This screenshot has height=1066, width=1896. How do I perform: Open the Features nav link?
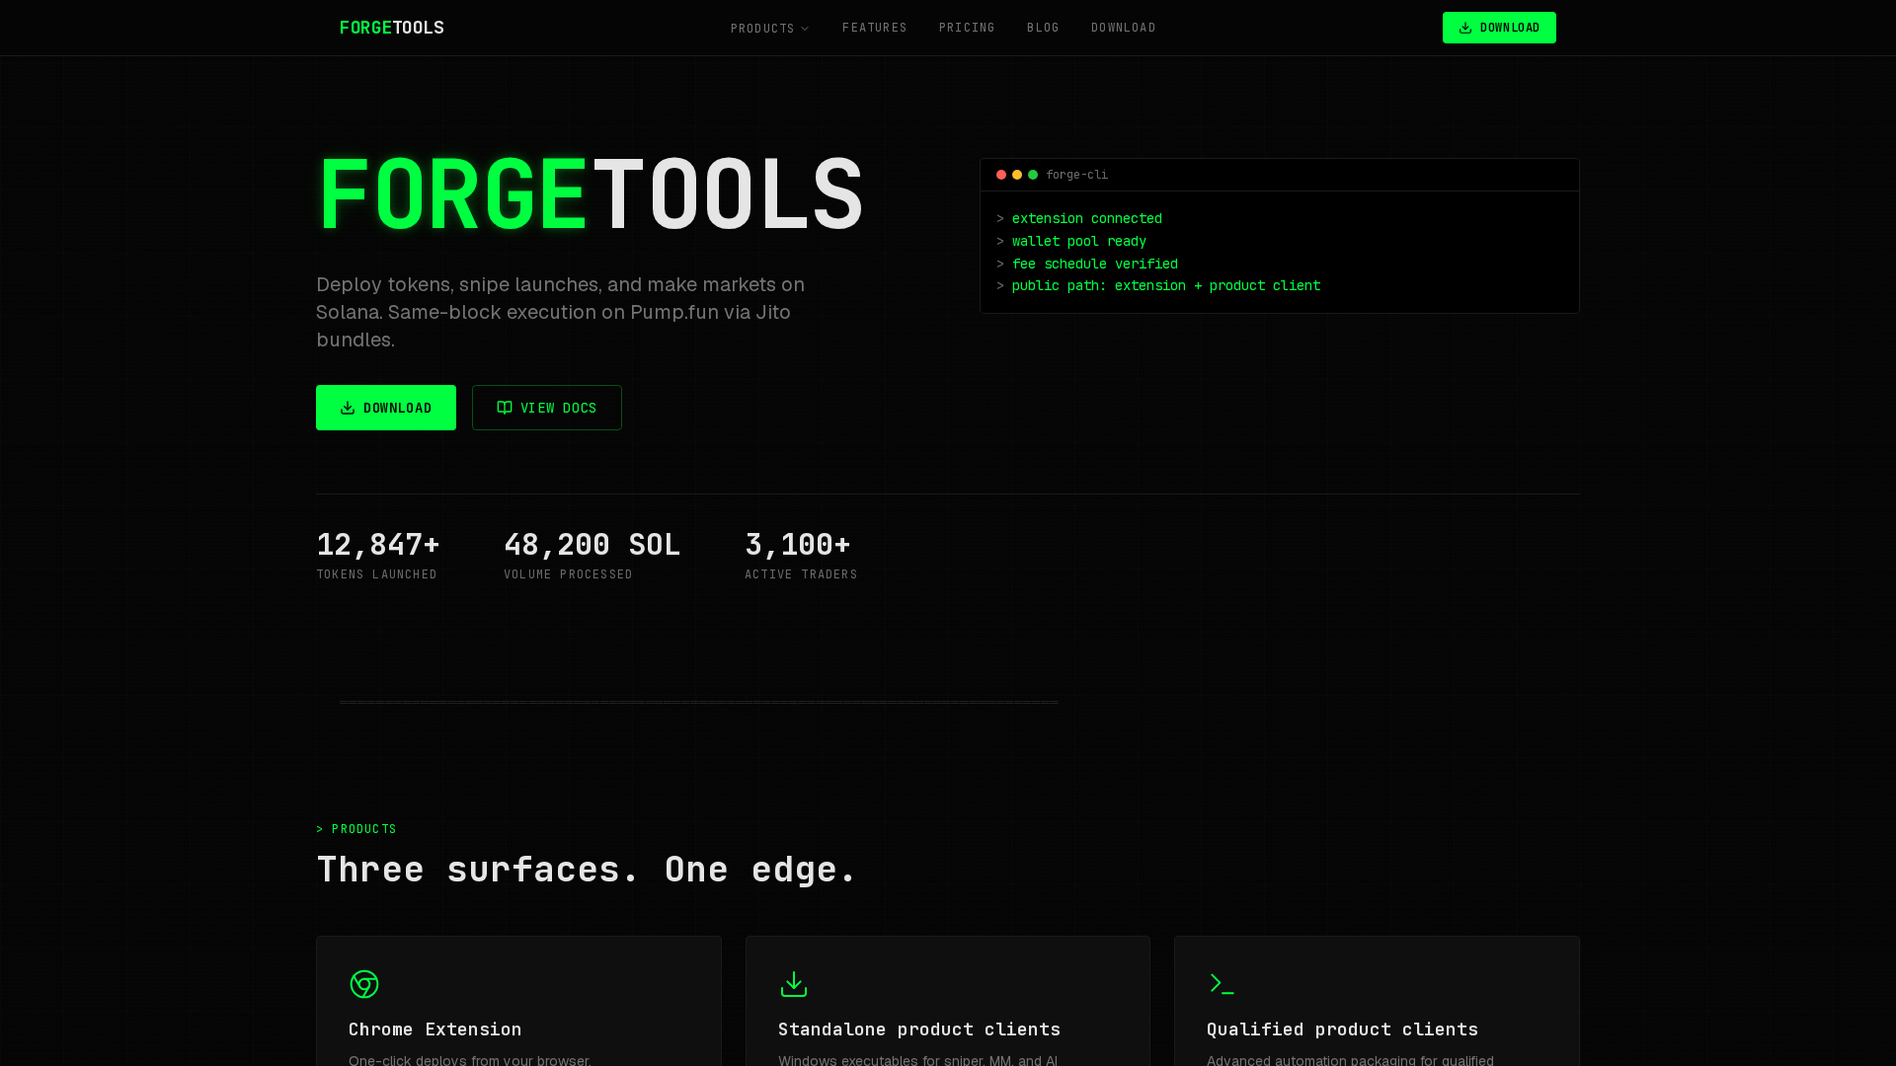click(874, 28)
